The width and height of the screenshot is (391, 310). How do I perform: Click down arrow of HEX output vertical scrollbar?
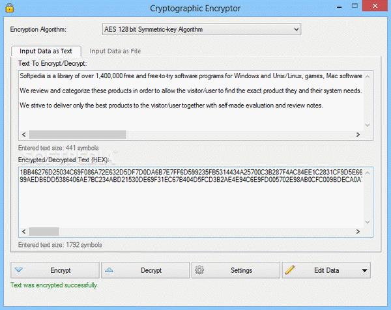(368, 222)
